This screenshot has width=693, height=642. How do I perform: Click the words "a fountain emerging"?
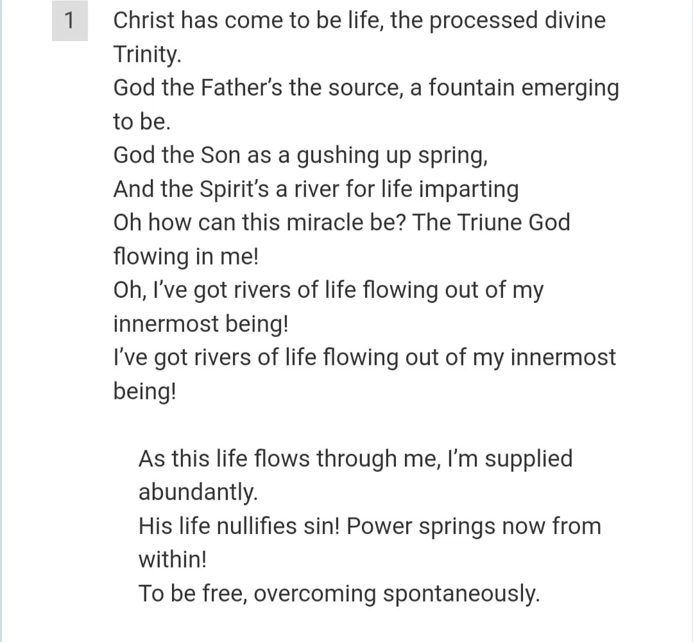(515, 87)
